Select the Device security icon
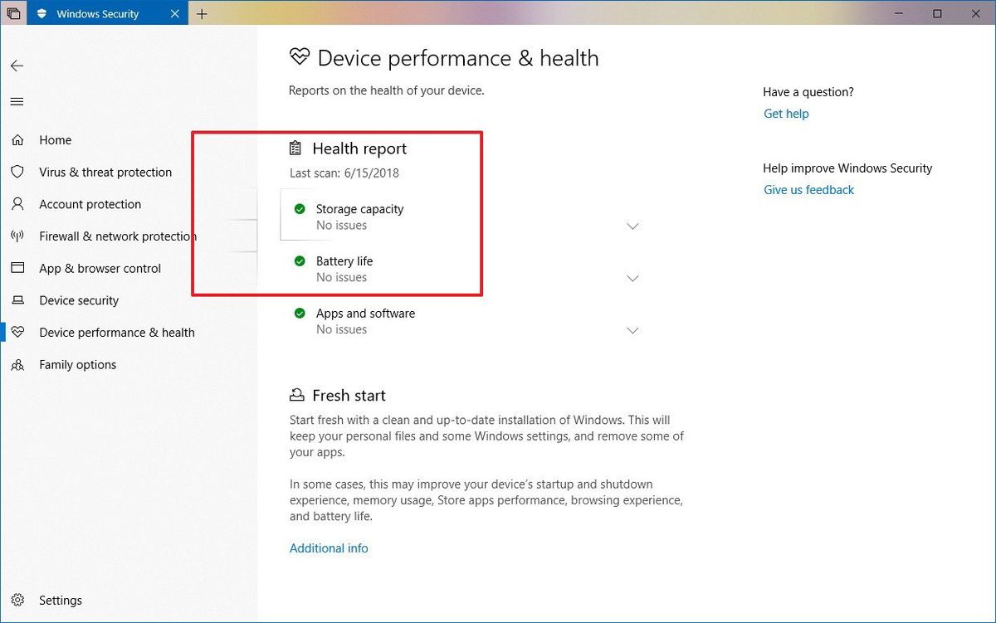996x623 pixels. coord(17,300)
